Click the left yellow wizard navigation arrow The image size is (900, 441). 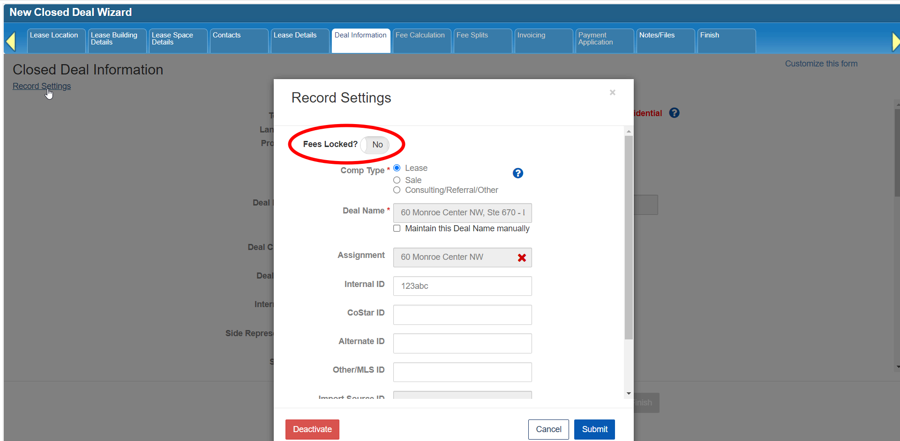11,41
